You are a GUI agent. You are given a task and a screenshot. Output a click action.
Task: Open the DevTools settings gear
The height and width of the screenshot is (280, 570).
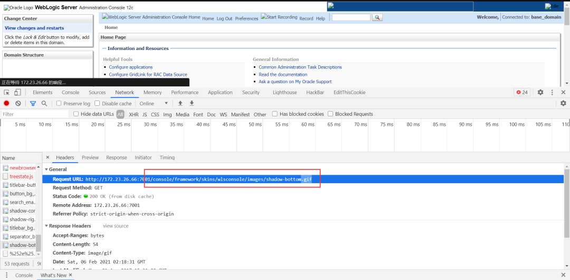(540, 93)
